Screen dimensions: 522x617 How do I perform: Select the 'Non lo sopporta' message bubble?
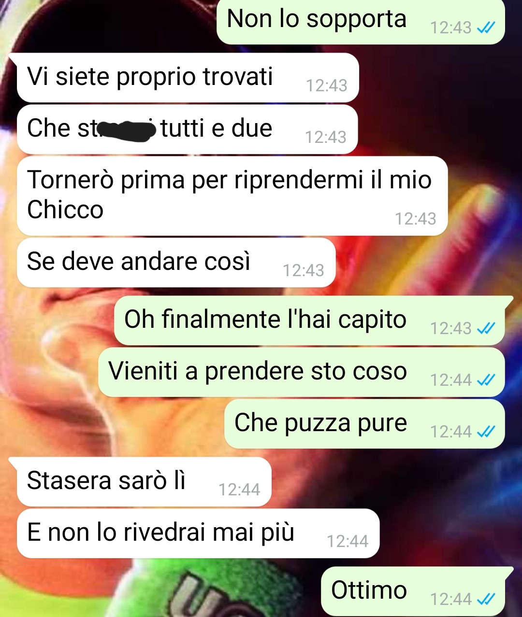tap(361, 21)
